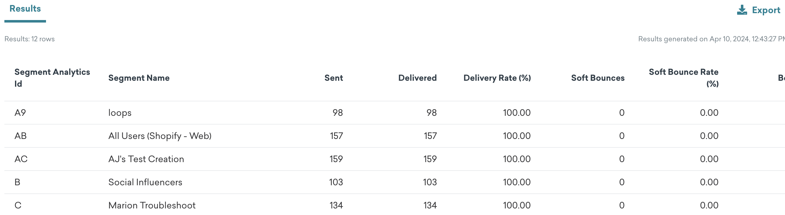Select the Social Influencers row

pyautogui.click(x=394, y=182)
